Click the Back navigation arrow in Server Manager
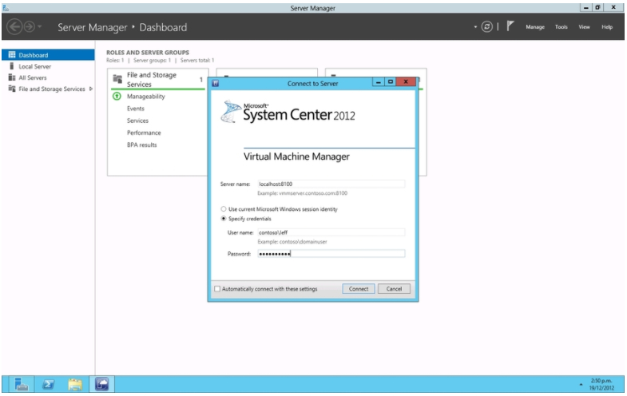This screenshot has width=627, height=396. click(14, 27)
